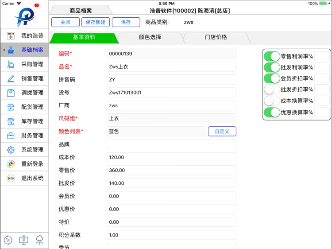Click the 财务管理 briefcase icon
The width and height of the screenshot is (332, 249).
[x=11, y=136]
